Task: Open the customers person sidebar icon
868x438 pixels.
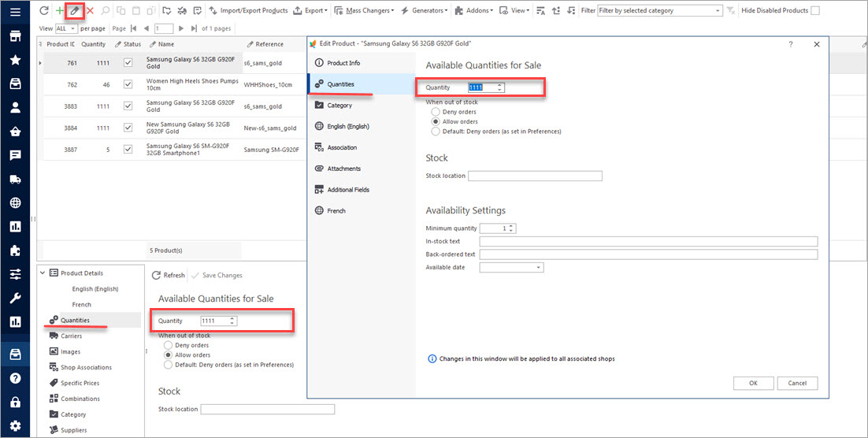Action: pos(16,107)
